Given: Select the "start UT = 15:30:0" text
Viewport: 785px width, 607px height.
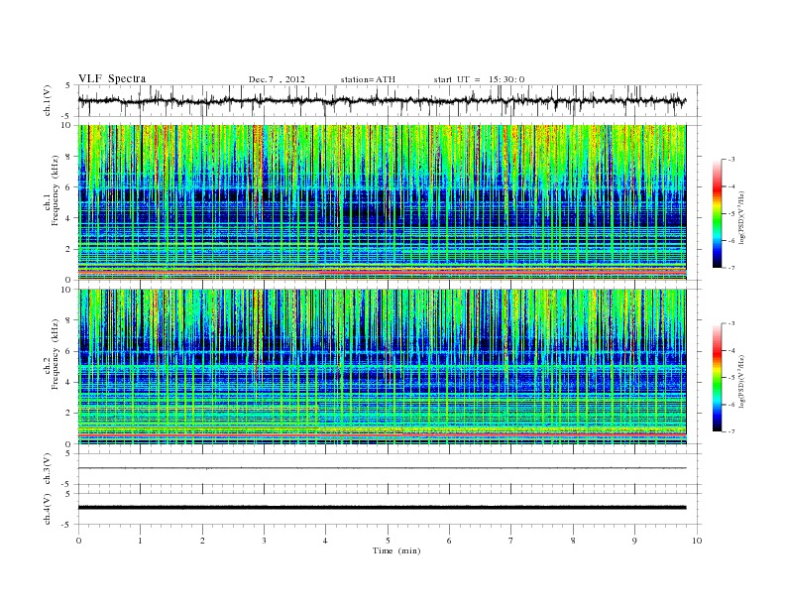Looking at the screenshot, I should click(x=479, y=79).
